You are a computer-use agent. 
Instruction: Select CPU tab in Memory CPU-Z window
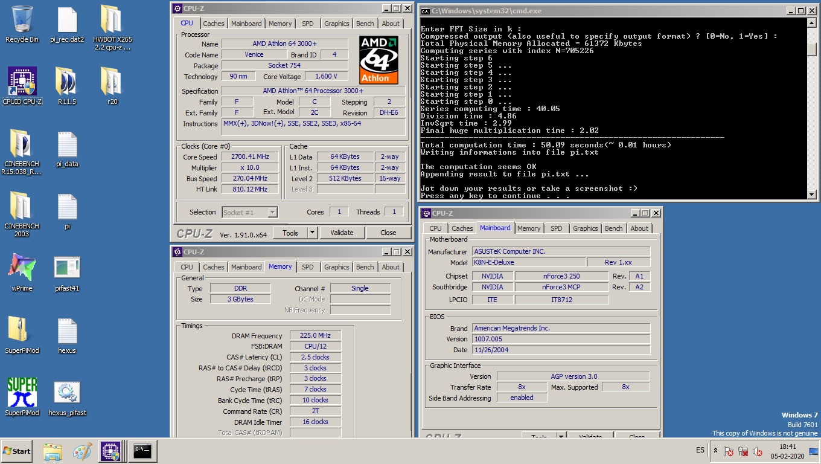pyautogui.click(x=187, y=267)
